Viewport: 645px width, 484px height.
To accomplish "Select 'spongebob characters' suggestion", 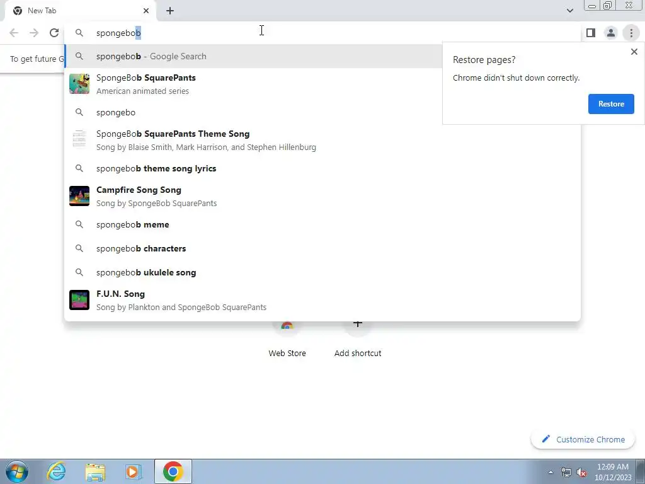I will tap(322, 248).
